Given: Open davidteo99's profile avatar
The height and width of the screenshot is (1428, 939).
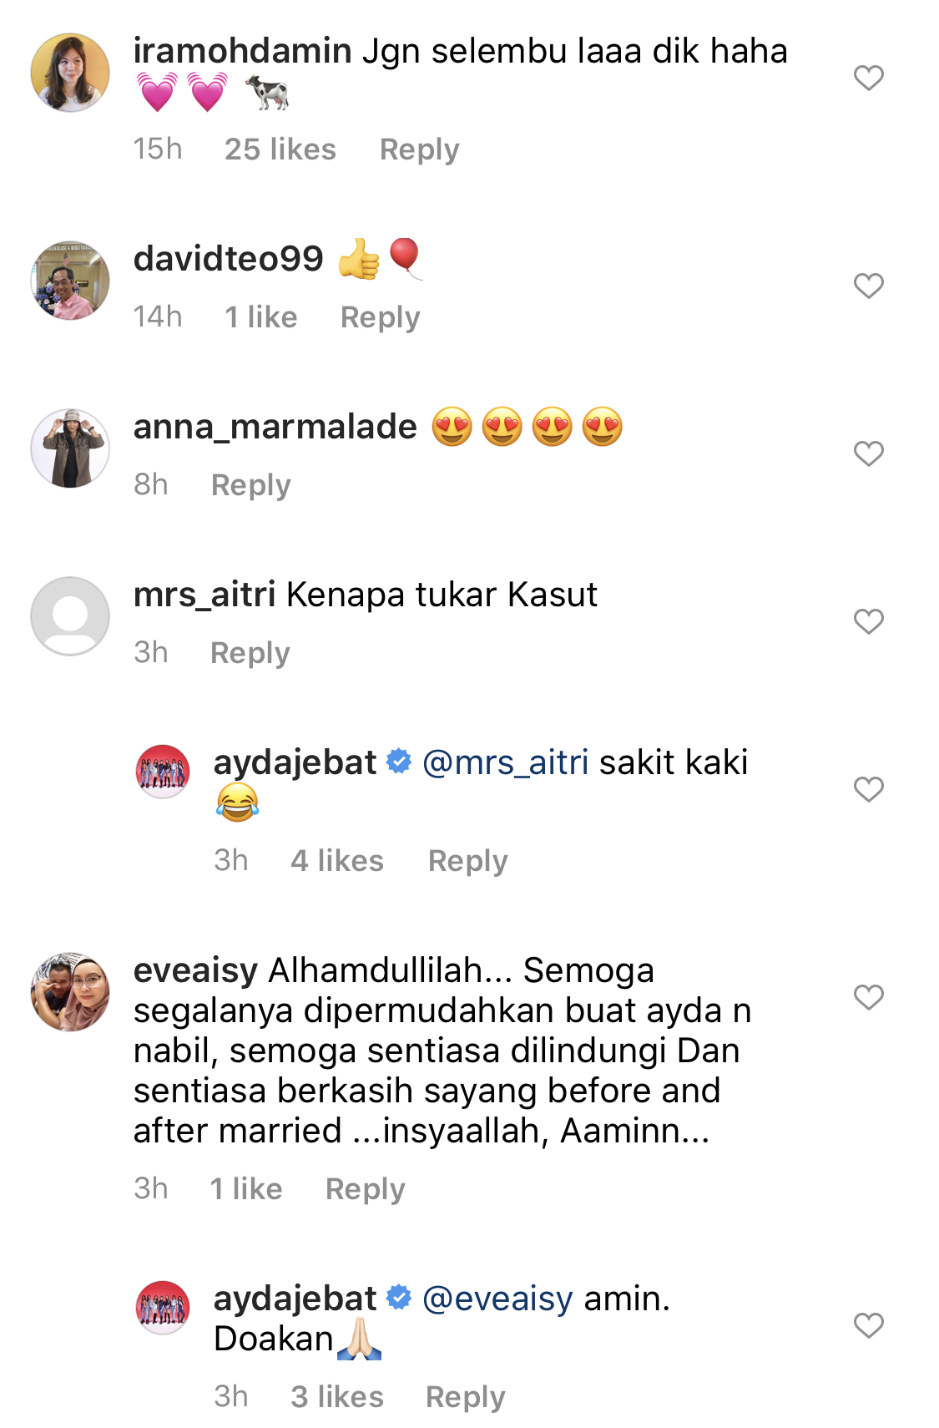Looking at the screenshot, I should [70, 281].
